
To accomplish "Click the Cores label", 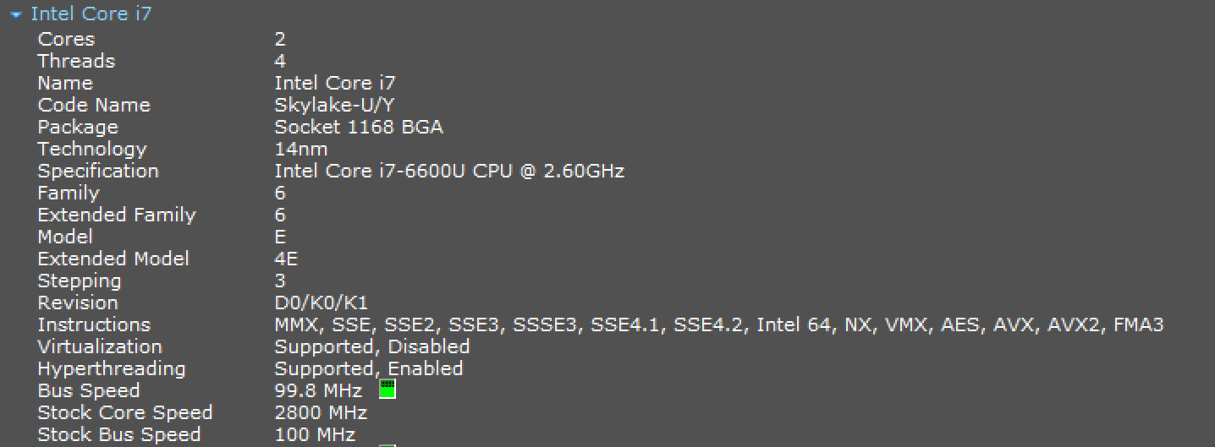I will pyautogui.click(x=66, y=39).
